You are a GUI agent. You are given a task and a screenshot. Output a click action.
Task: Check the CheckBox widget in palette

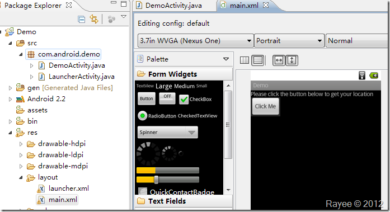tap(195, 99)
